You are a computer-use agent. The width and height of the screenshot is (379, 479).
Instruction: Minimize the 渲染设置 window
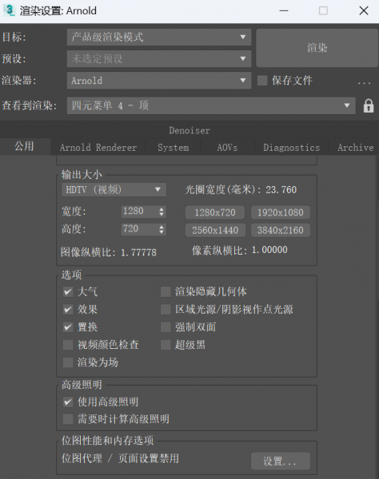[284, 10]
